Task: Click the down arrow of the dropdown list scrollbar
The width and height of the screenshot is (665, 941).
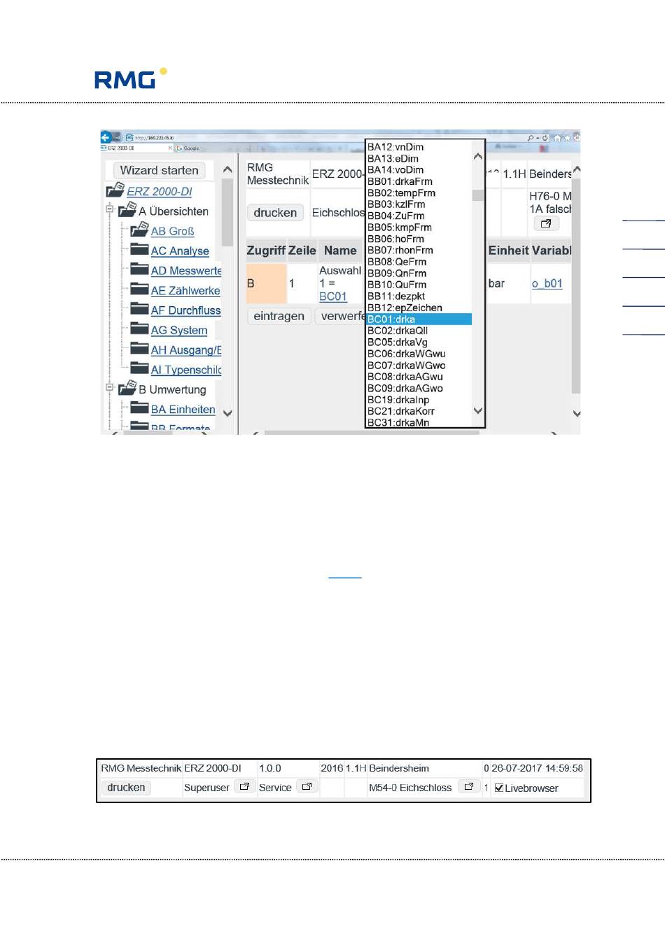Action: [478, 411]
